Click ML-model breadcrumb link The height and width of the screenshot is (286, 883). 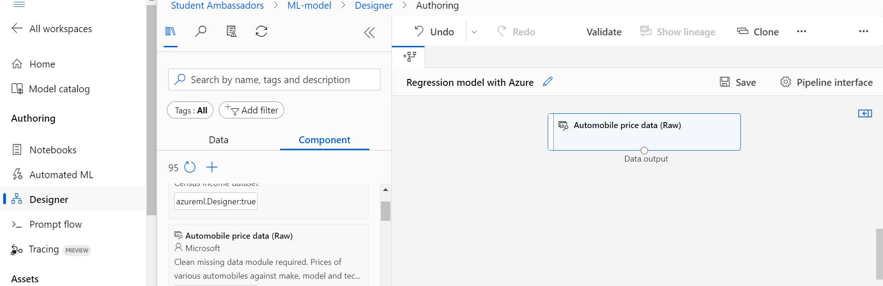pos(309,6)
